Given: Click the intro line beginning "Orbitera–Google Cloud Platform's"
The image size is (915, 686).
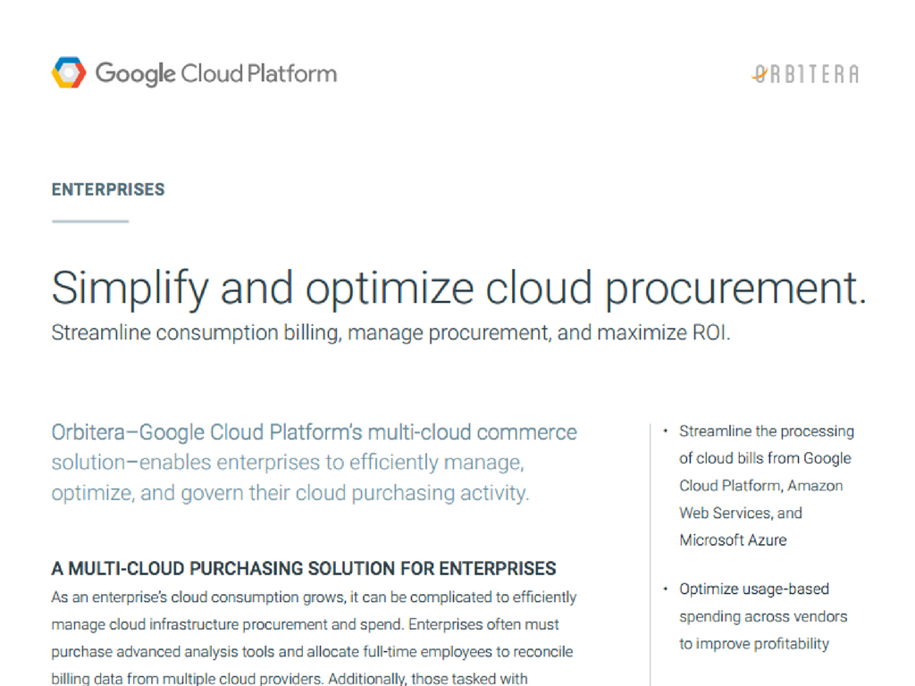Looking at the screenshot, I should pos(314,432).
